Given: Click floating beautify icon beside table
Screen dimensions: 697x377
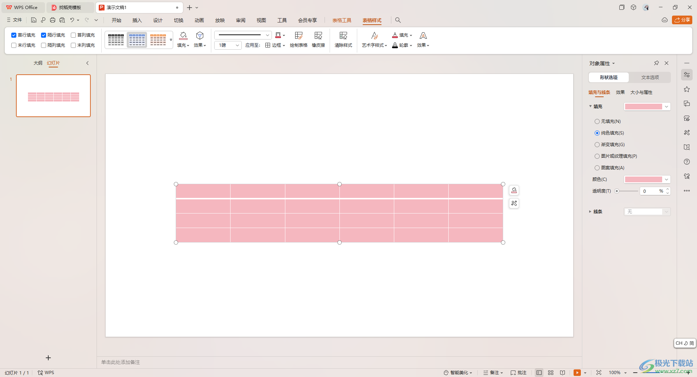Looking at the screenshot, I should point(514,203).
